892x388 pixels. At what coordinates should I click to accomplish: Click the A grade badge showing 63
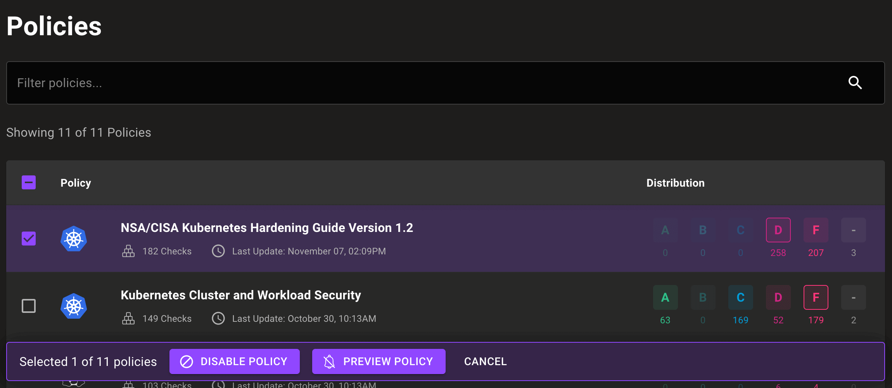[x=665, y=297]
